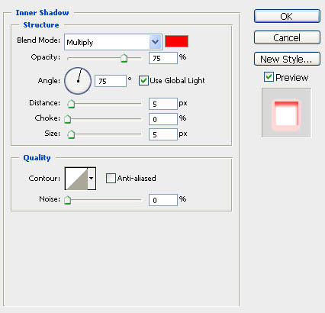Click the contour curve thumbnail
325x313 pixels.
(76, 179)
